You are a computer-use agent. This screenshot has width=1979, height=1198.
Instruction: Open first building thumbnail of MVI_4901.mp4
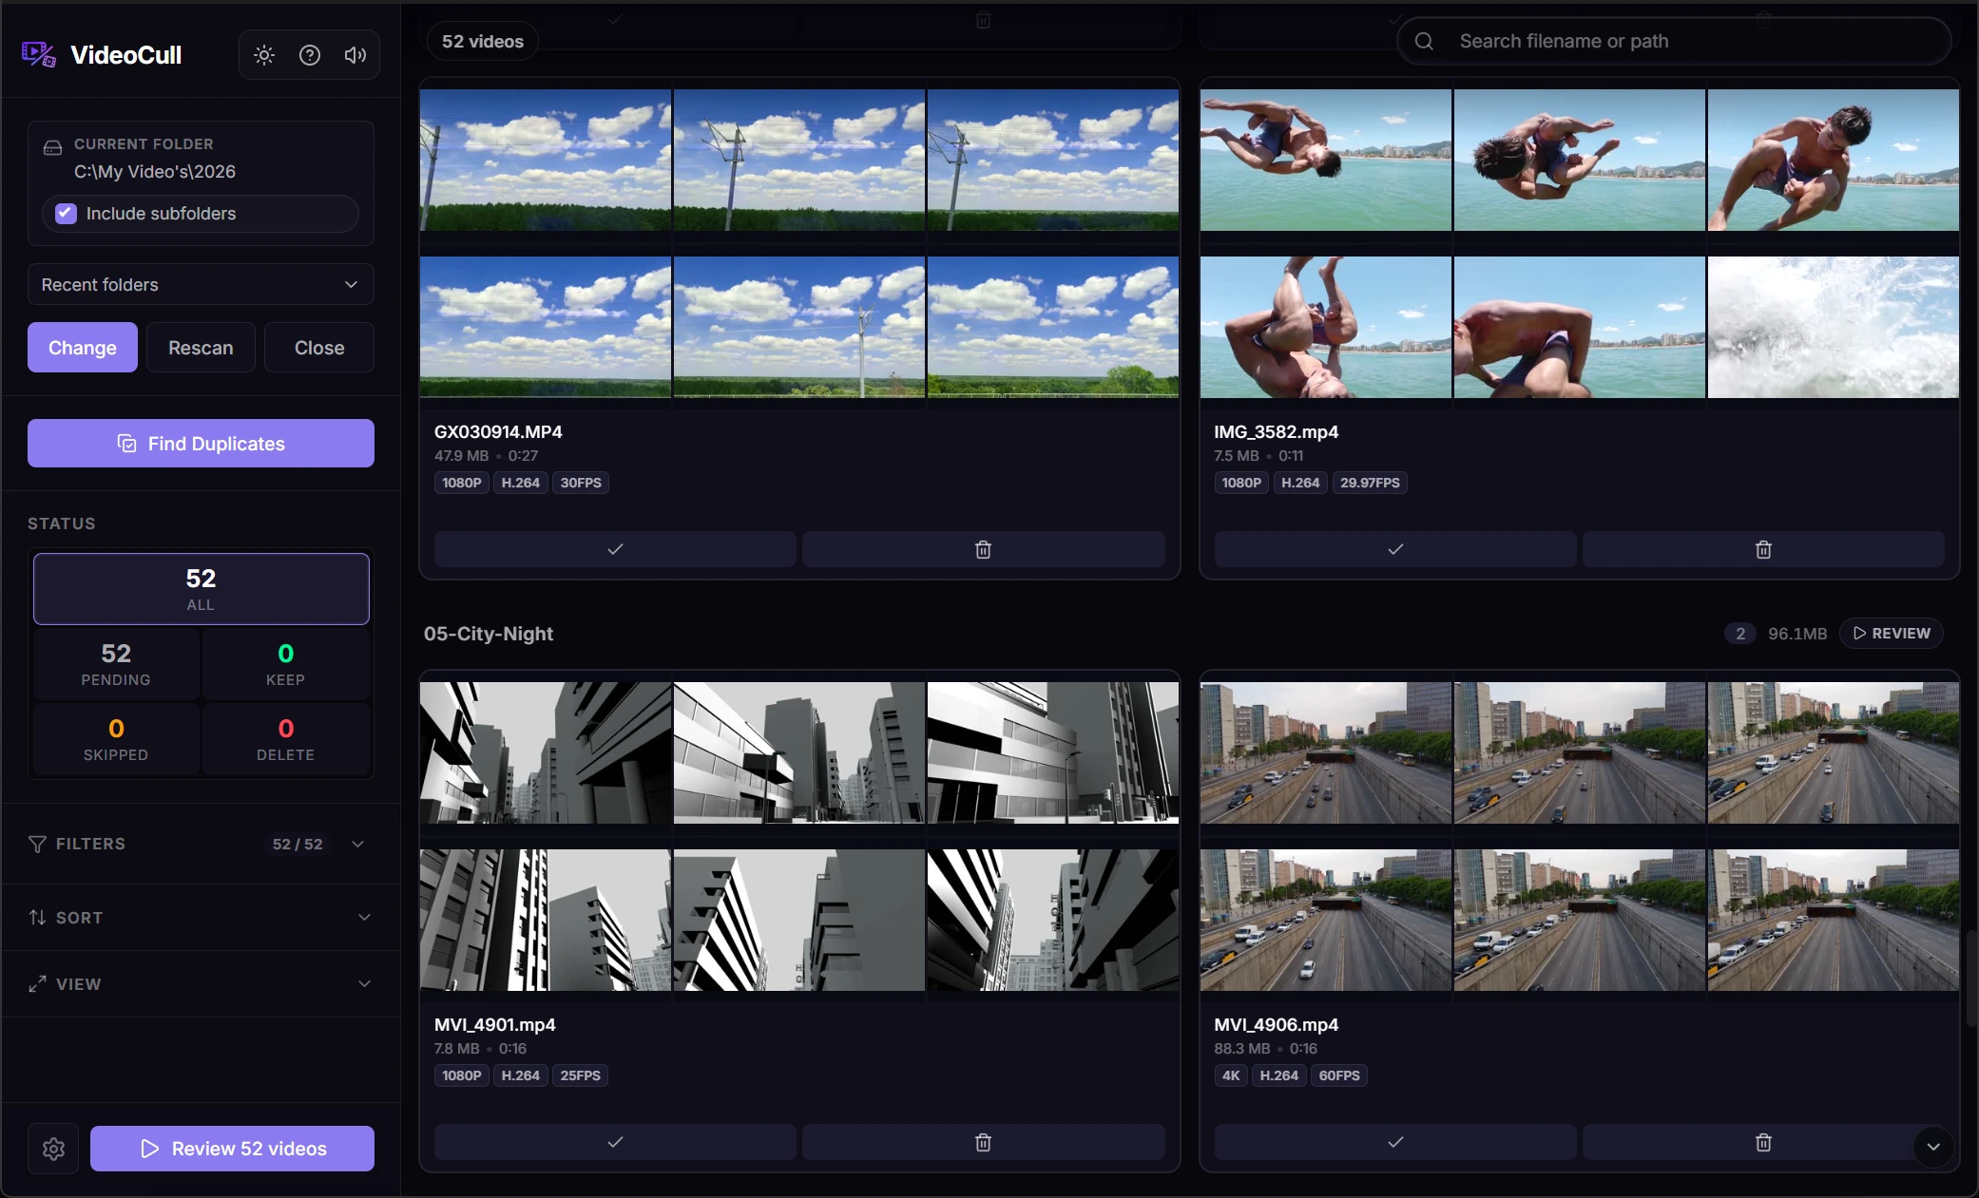pyautogui.click(x=546, y=752)
